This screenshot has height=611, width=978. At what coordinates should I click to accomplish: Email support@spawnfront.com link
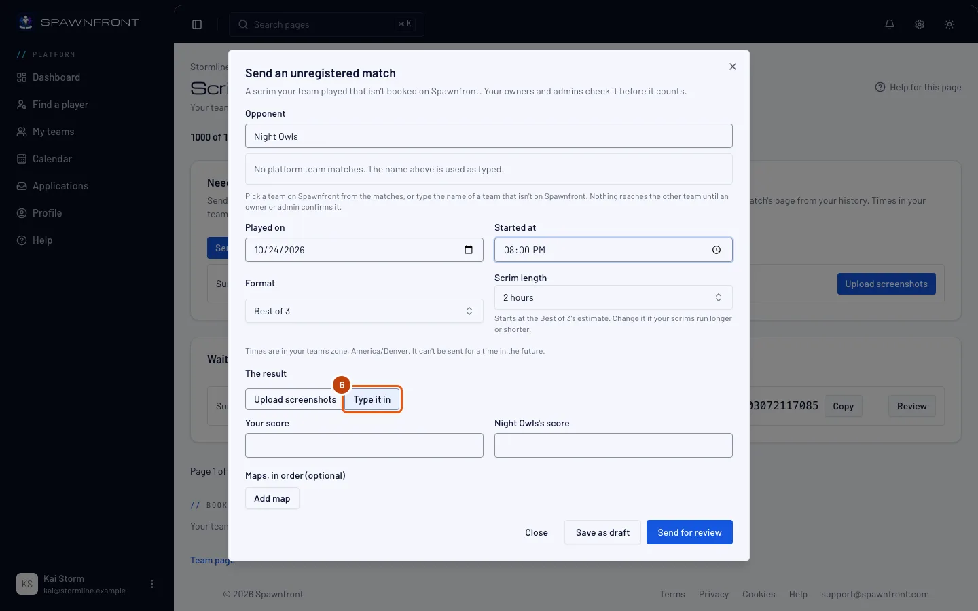(875, 594)
